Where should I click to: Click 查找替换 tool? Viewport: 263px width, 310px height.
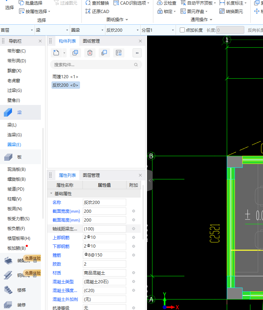(97, 3)
